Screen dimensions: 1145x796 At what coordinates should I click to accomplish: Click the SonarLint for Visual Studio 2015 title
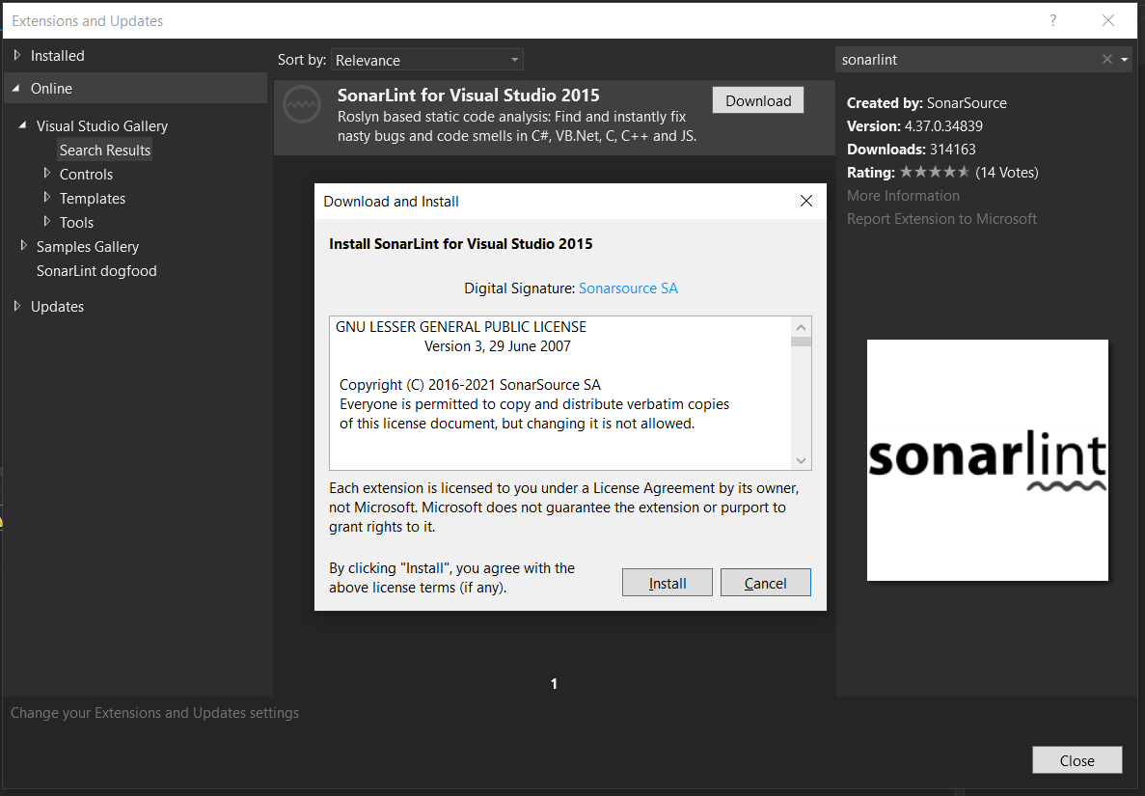click(x=468, y=95)
